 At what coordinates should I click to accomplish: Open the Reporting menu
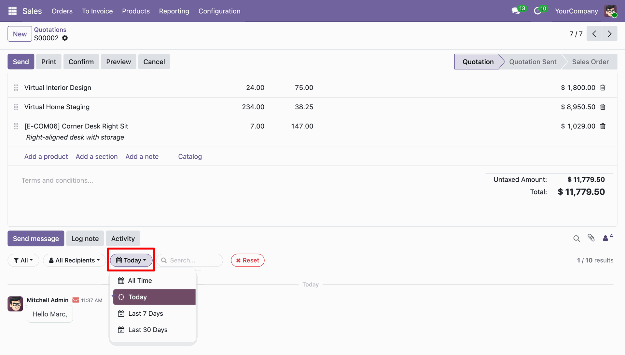[x=174, y=11]
